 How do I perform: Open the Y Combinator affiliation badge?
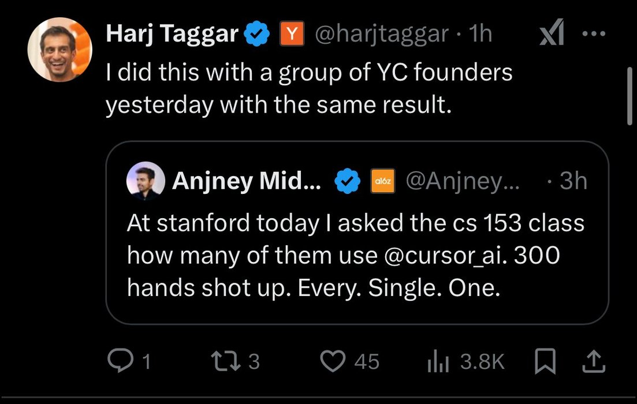[292, 35]
